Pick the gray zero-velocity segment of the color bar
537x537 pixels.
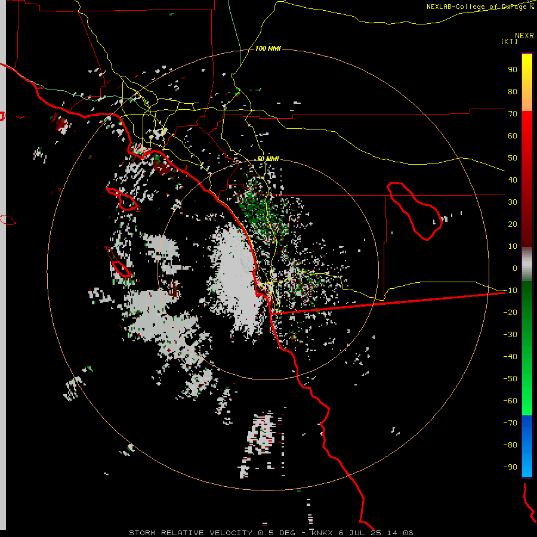[527, 264]
